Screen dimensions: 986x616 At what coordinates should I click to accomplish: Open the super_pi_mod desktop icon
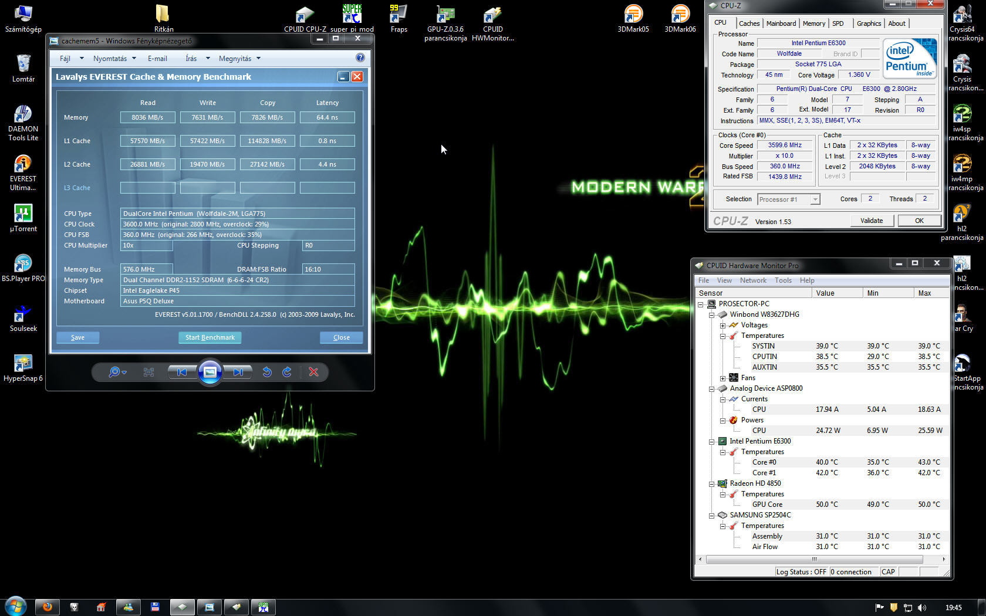click(352, 18)
